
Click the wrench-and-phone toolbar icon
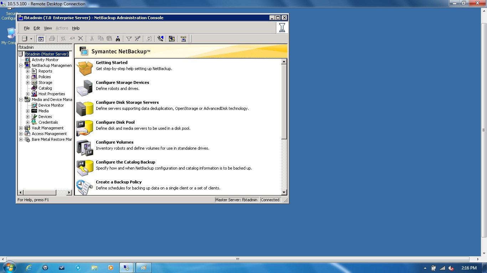160,38
